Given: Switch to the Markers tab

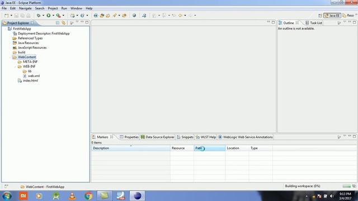Looking at the screenshot, I should 102,137.
